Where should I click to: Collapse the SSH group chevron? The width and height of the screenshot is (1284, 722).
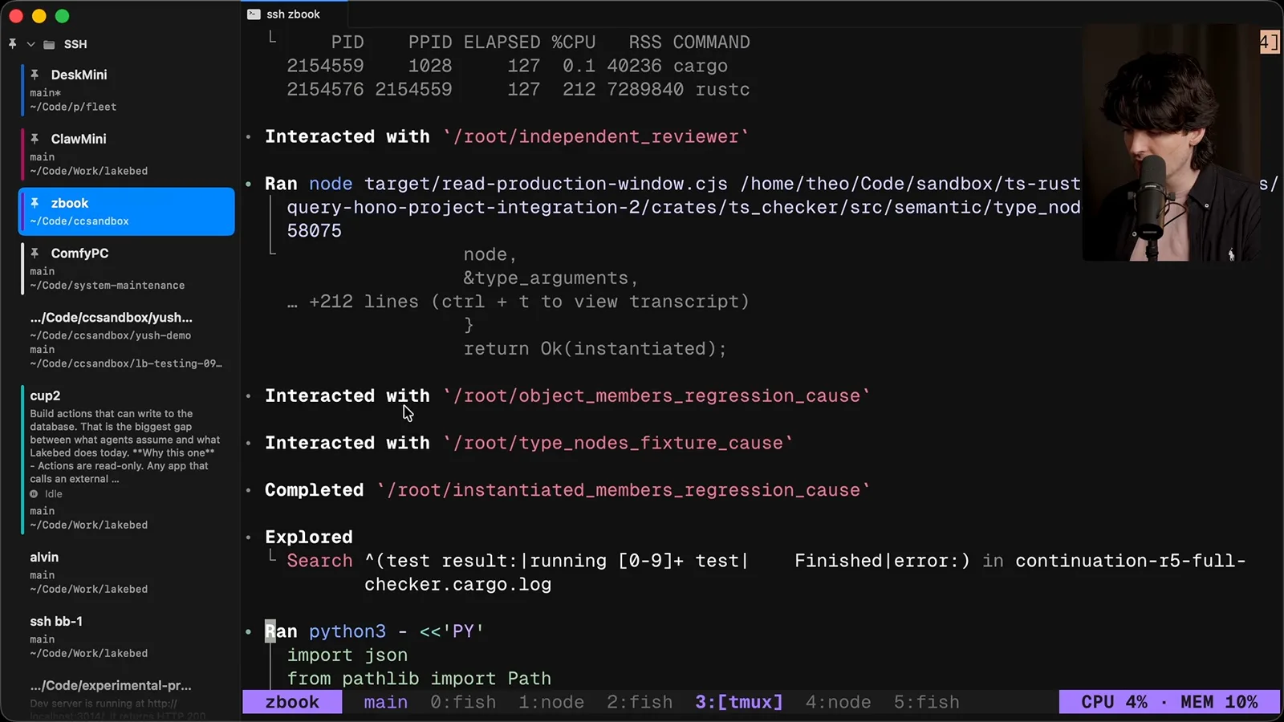tap(31, 44)
